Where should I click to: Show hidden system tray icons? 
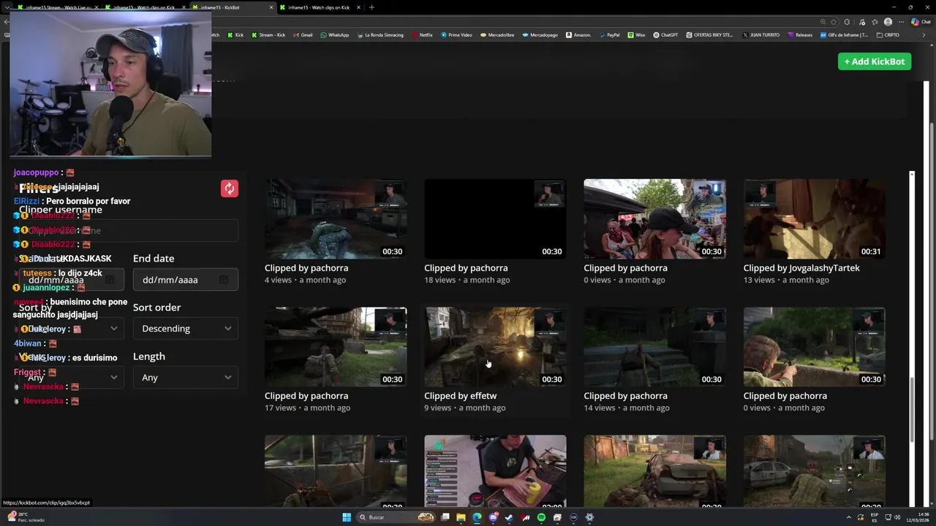(x=849, y=517)
